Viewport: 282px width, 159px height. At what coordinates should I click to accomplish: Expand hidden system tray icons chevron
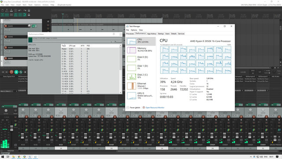click(x=251, y=157)
